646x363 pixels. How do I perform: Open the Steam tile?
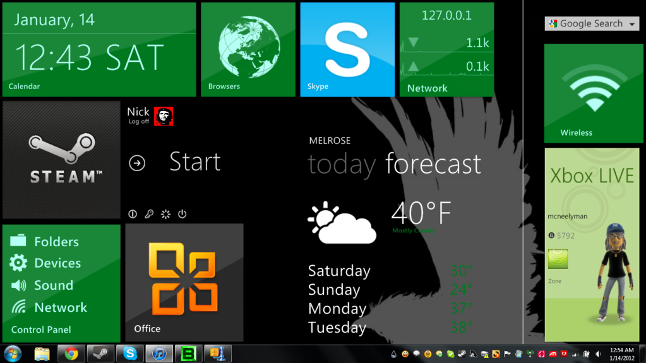61,160
